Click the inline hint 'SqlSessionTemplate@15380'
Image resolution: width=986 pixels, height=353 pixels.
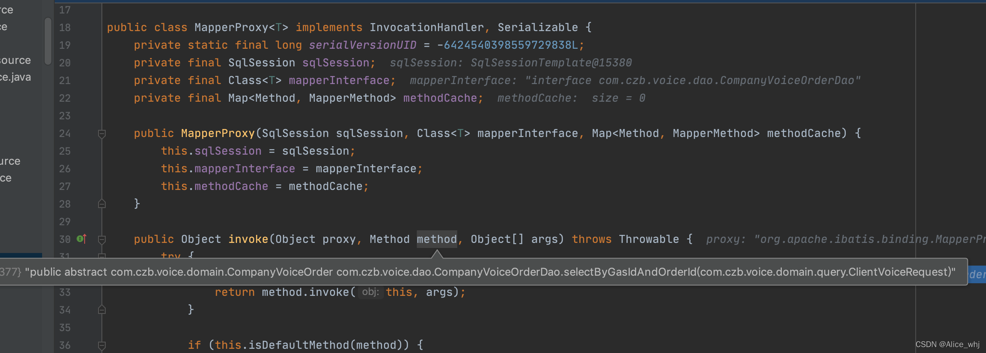pos(552,63)
